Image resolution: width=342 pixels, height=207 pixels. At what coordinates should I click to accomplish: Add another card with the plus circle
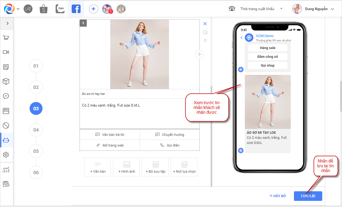pyautogui.click(x=199, y=55)
